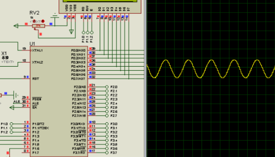Click the battery symbol above the ALE label
This screenshot has width=275, height=157.
click(16, 95)
